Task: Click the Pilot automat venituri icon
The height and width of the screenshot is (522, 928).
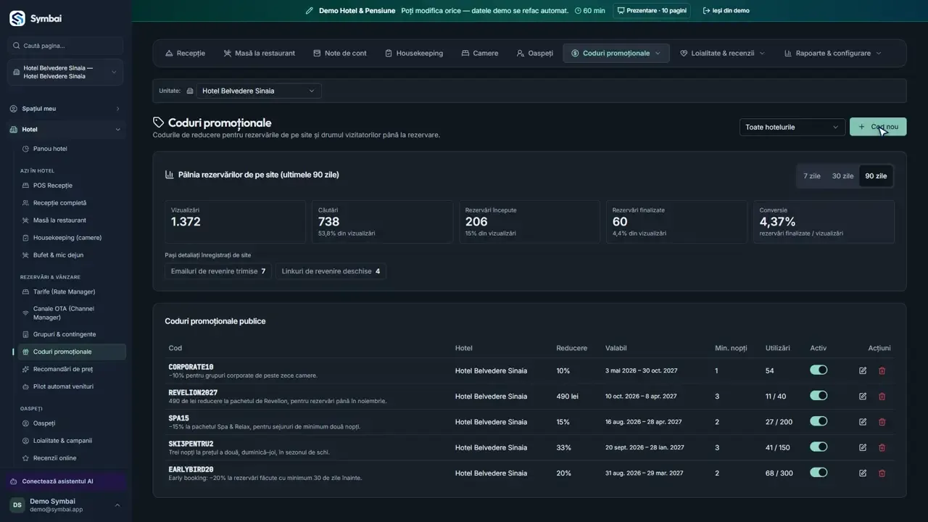Action: pos(25,386)
